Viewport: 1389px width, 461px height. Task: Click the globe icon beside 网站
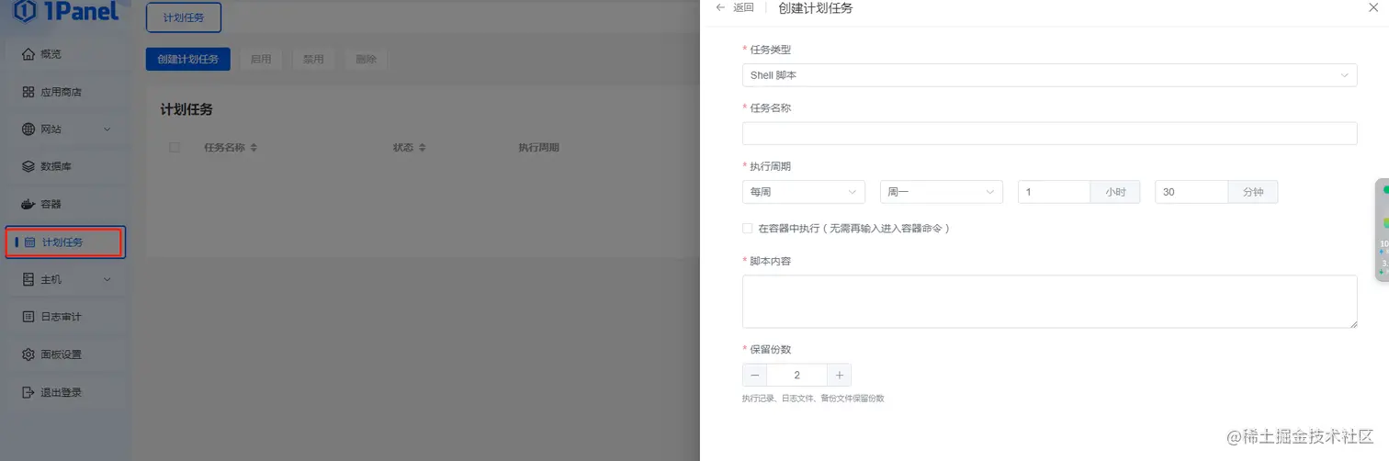(28, 129)
